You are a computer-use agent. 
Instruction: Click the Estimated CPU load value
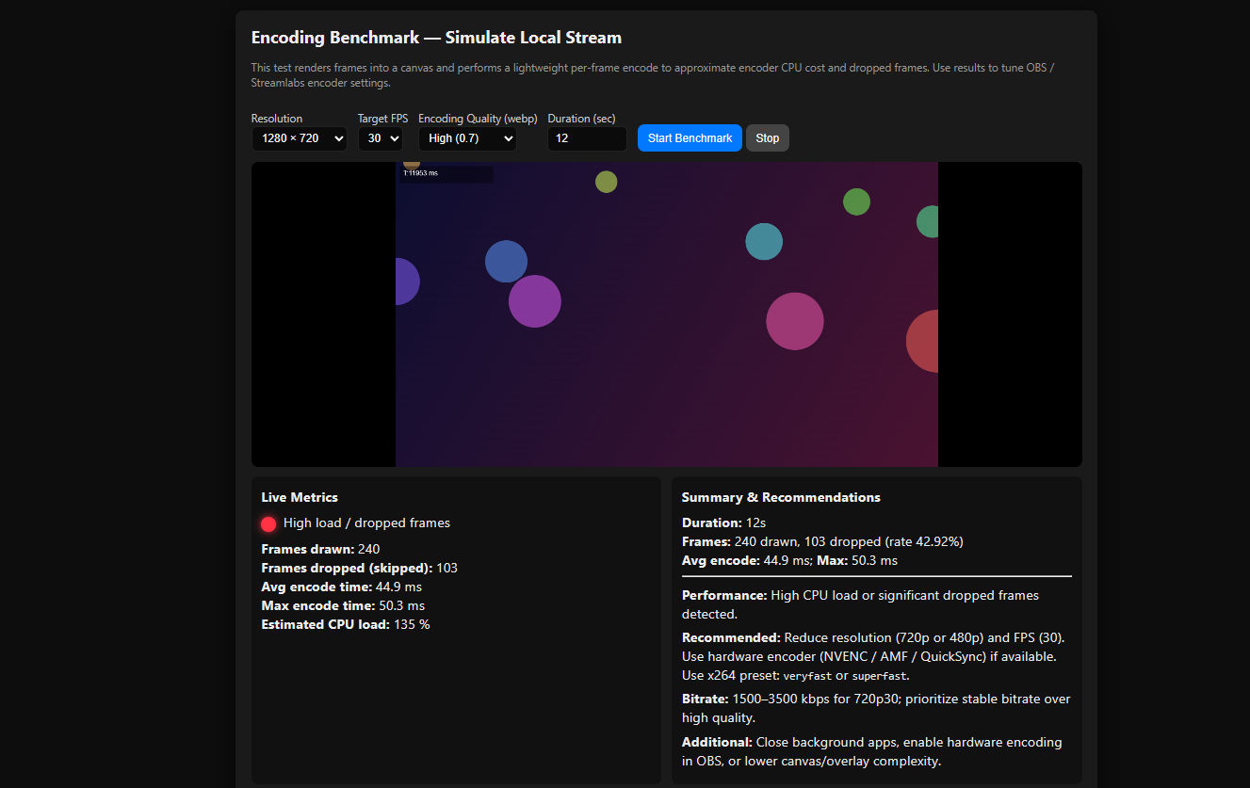345,623
